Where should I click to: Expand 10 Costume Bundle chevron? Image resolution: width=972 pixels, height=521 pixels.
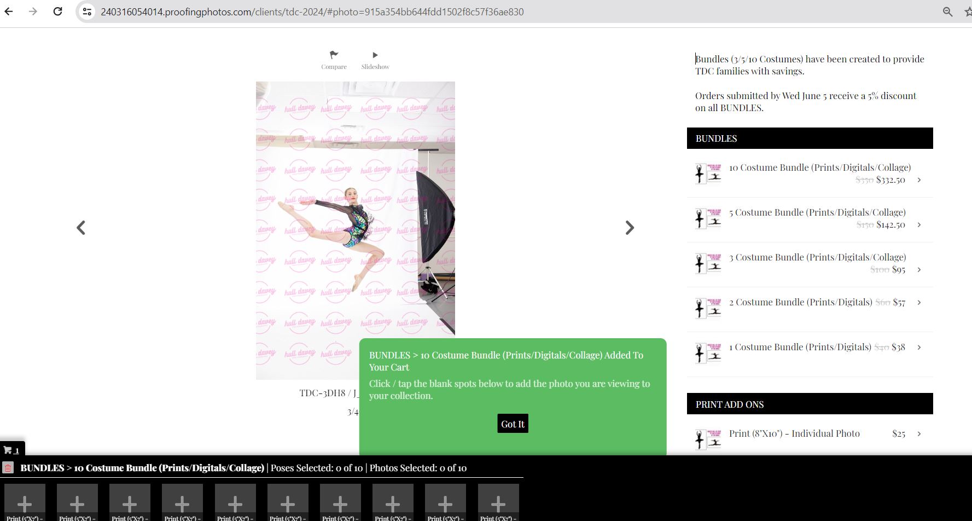[x=919, y=180]
